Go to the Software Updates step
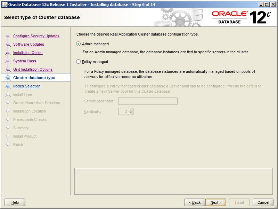The image size is (278, 209). coord(29,44)
